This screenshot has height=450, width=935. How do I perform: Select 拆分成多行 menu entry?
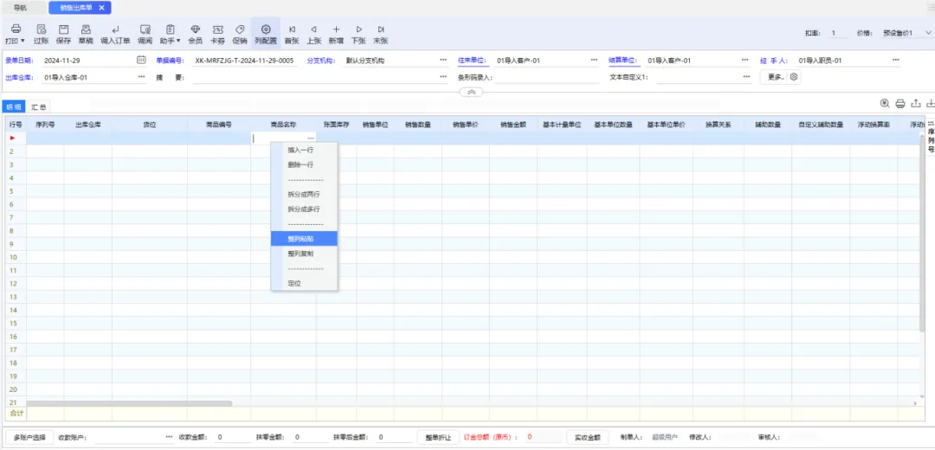[304, 209]
